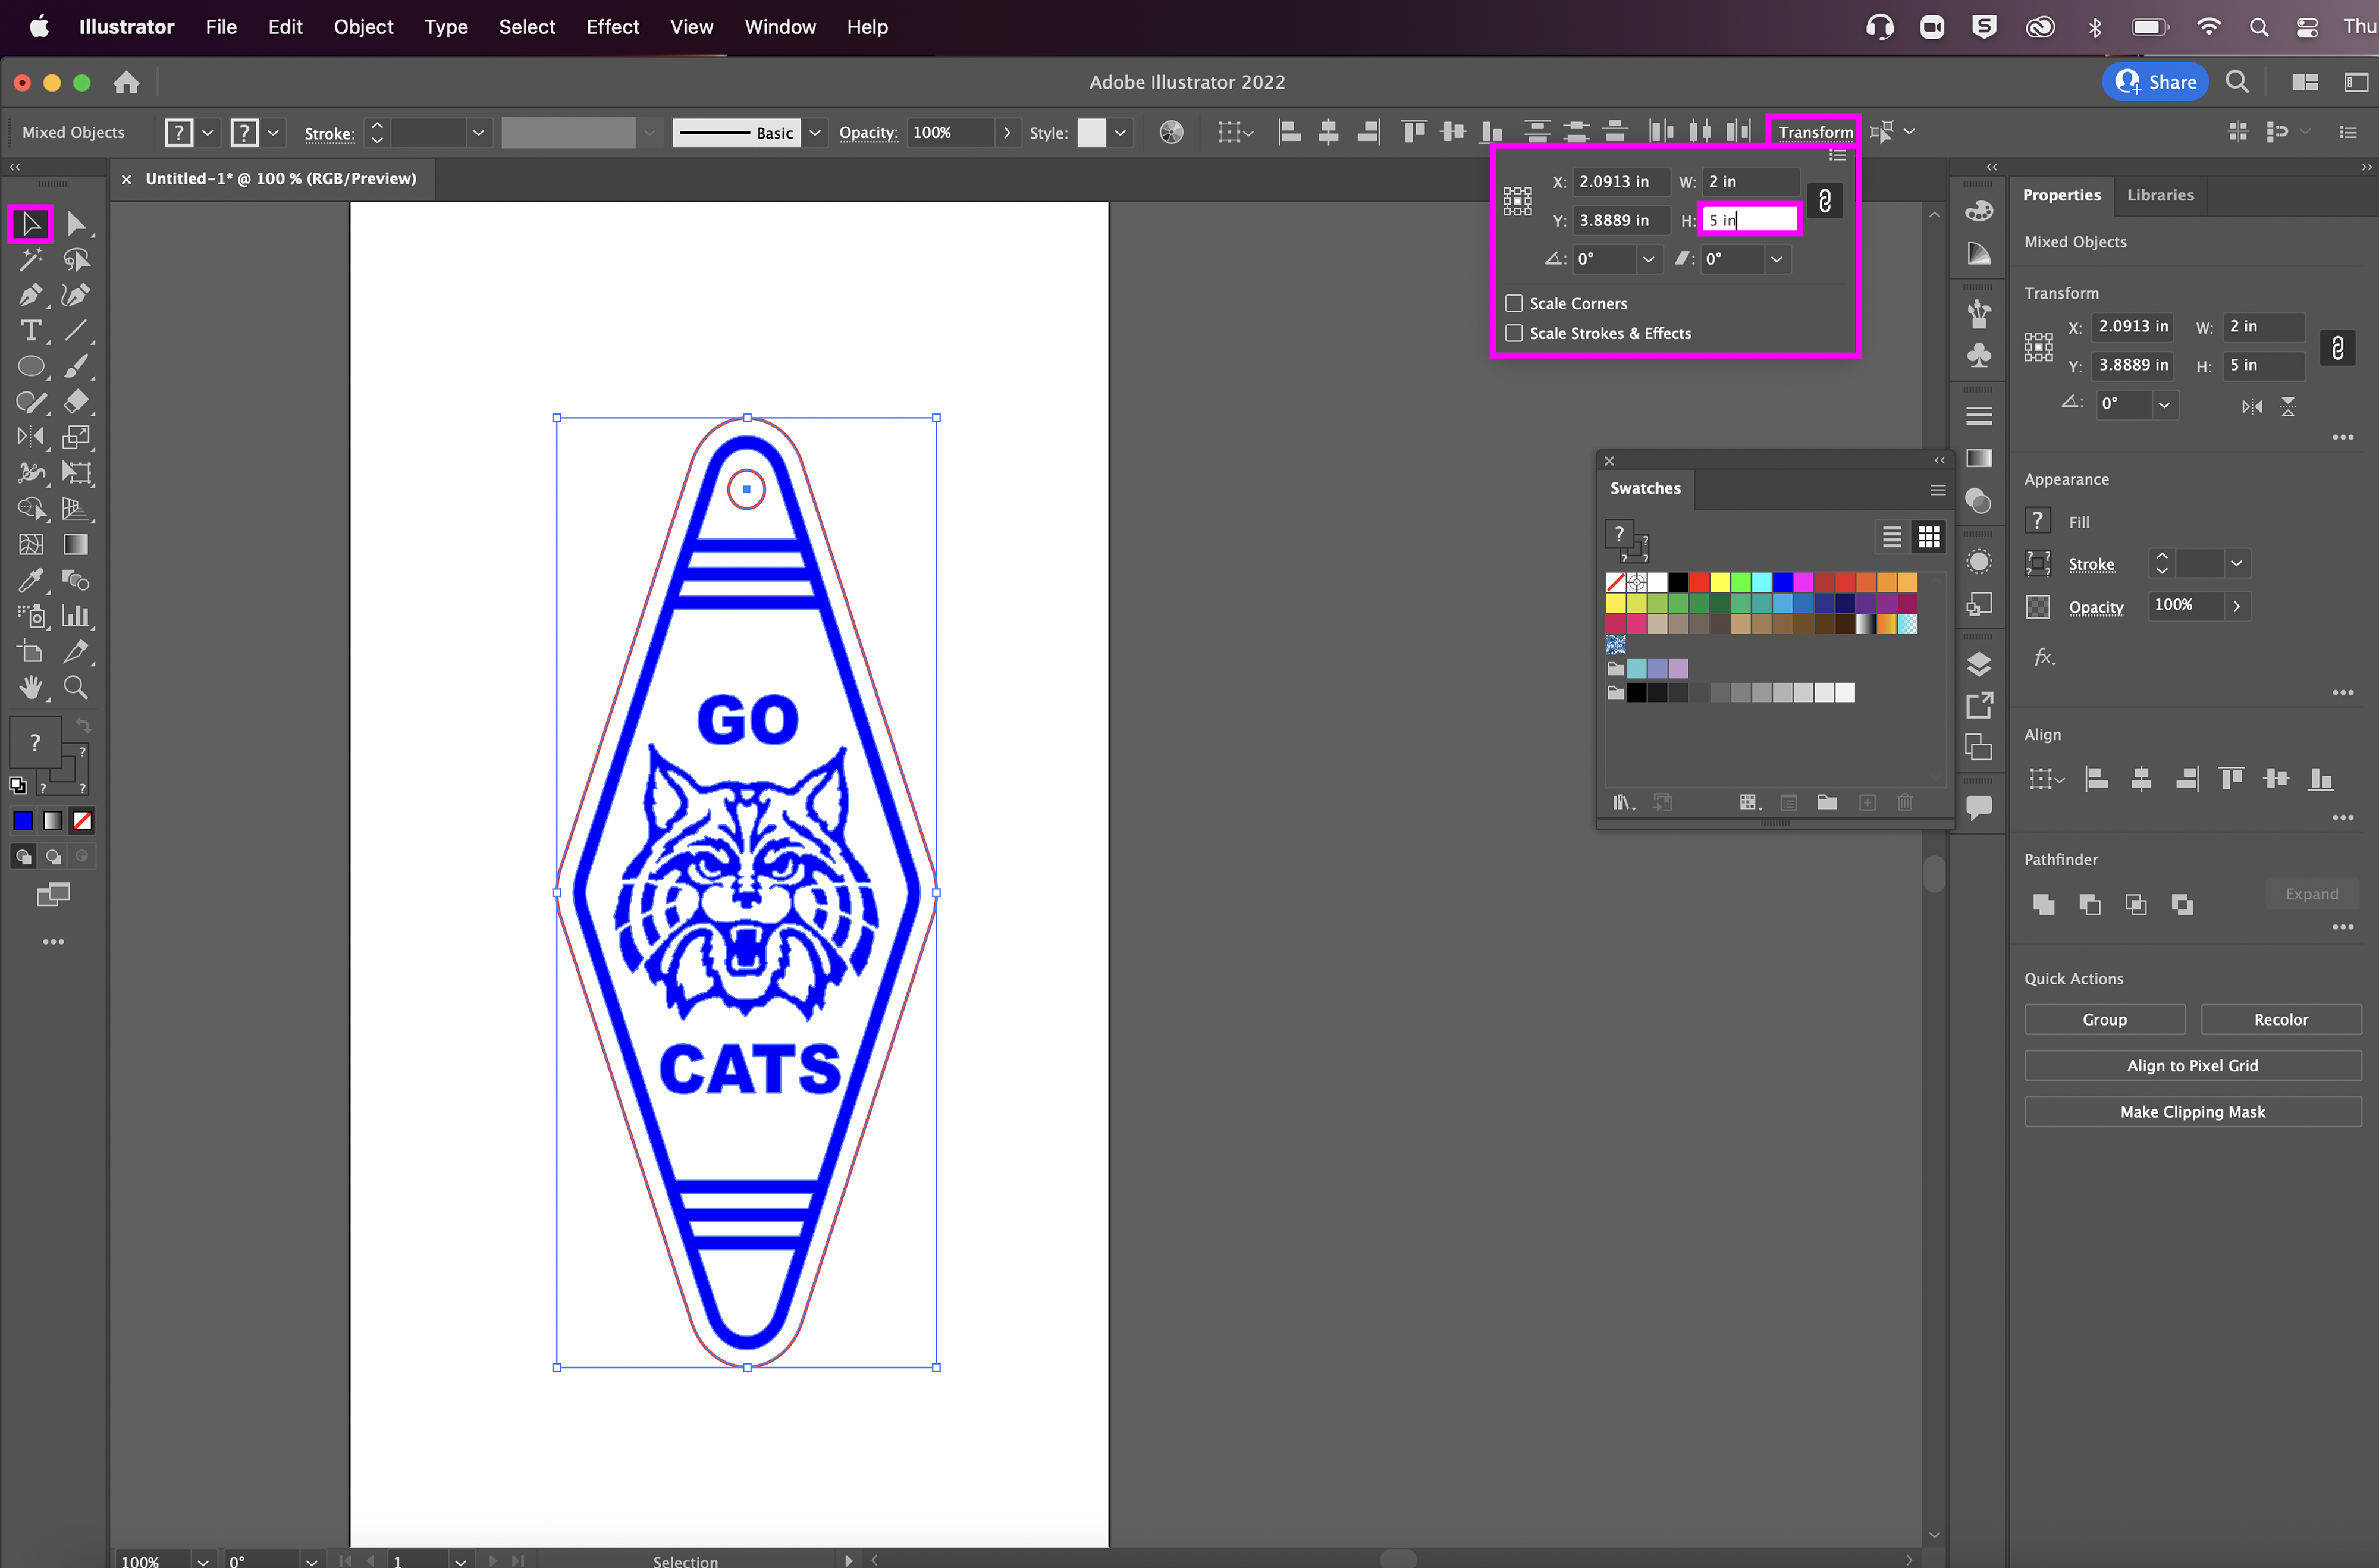Image resolution: width=2379 pixels, height=1568 pixels.
Task: Enable Scale Strokes & Effects checkbox
Action: 1514,333
